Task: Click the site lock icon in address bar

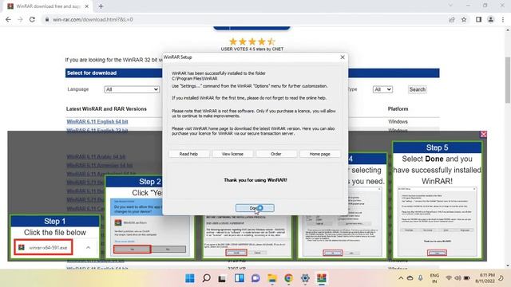Action: point(47,19)
